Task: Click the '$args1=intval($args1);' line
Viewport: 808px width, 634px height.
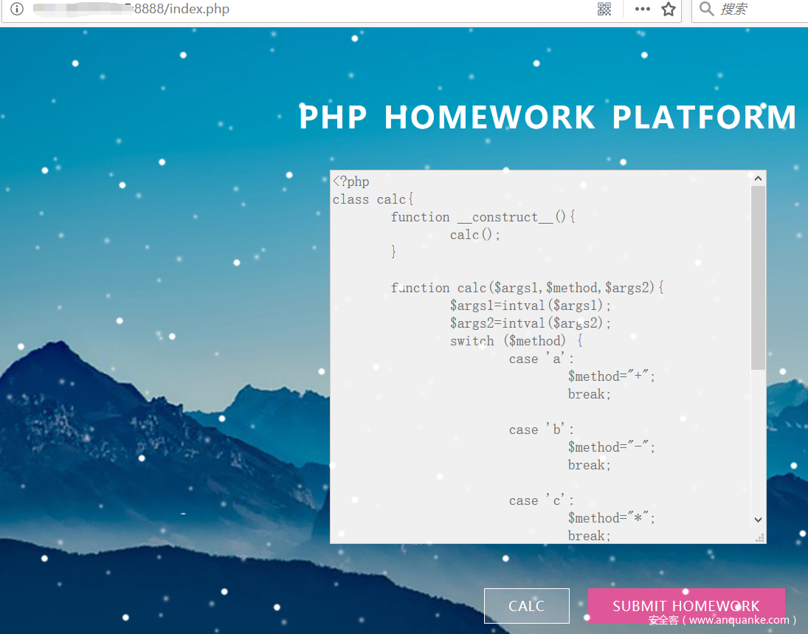Action: click(531, 306)
